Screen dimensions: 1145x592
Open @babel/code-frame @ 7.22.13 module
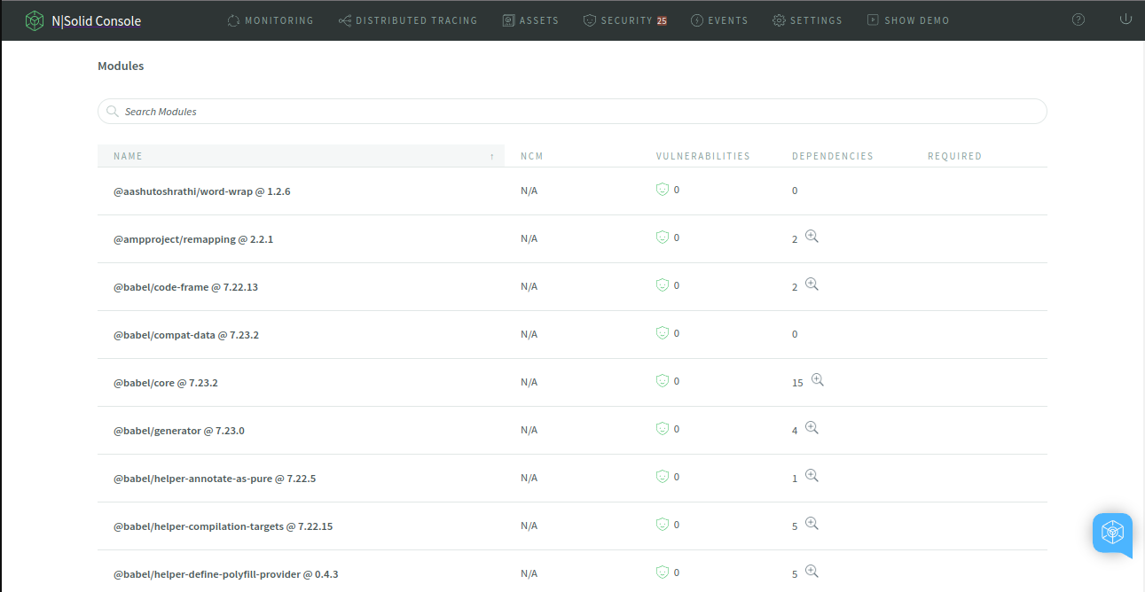(x=185, y=287)
